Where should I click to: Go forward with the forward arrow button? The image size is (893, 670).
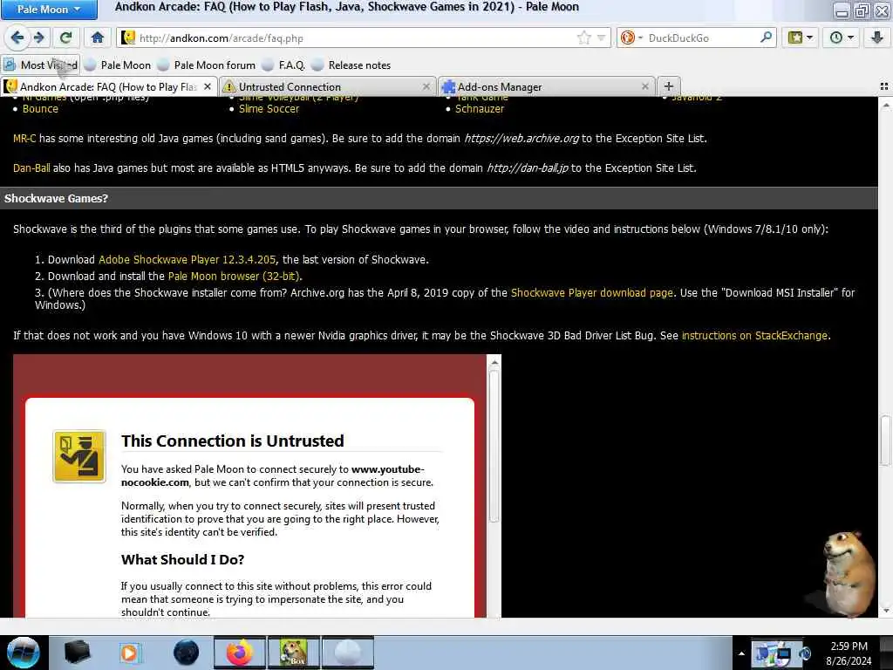(38, 38)
